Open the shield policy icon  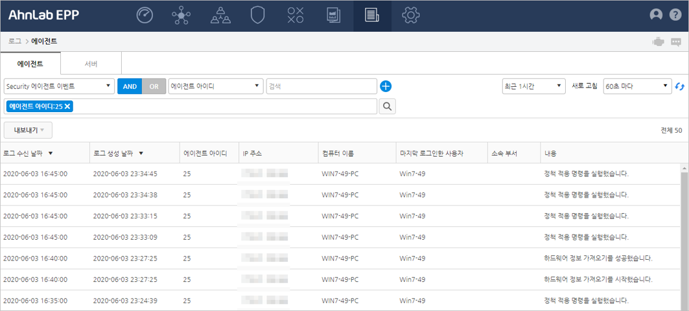click(x=258, y=15)
